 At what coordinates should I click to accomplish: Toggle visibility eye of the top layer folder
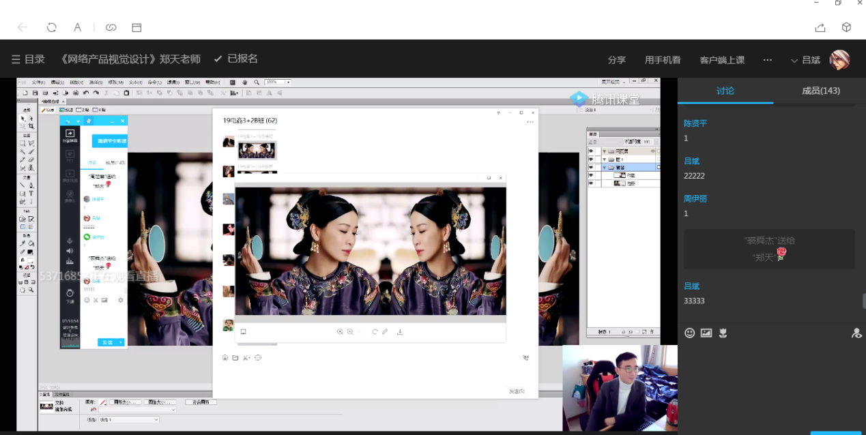click(x=591, y=151)
